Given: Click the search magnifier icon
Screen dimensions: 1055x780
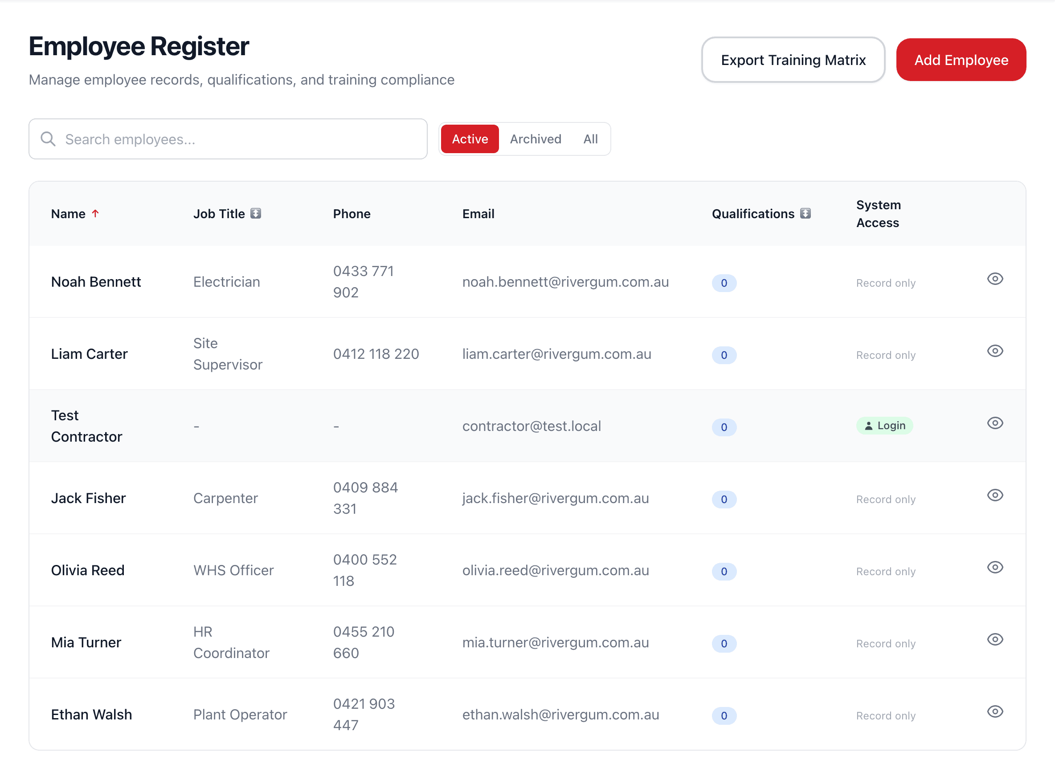Looking at the screenshot, I should pos(48,139).
